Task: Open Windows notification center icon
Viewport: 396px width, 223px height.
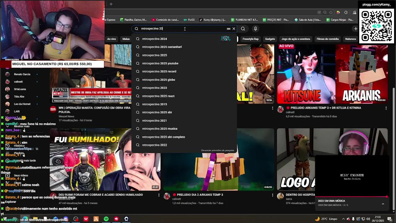Action: (390, 219)
